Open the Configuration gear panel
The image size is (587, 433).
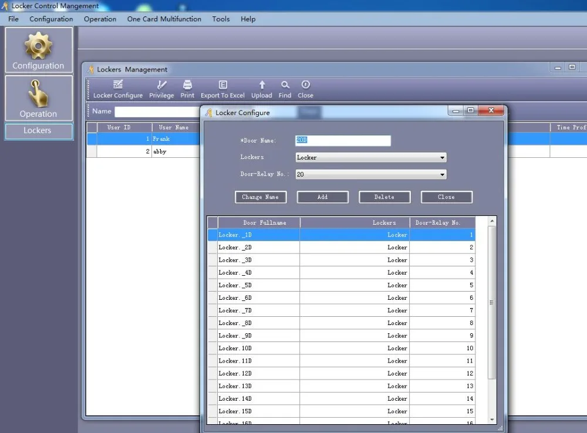click(x=39, y=50)
